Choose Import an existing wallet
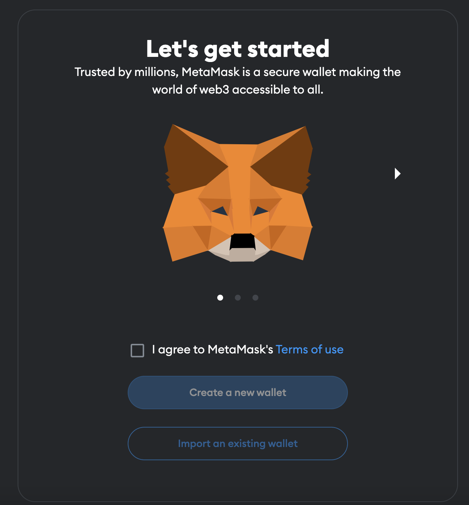Image resolution: width=469 pixels, height=505 pixels. pos(238,443)
